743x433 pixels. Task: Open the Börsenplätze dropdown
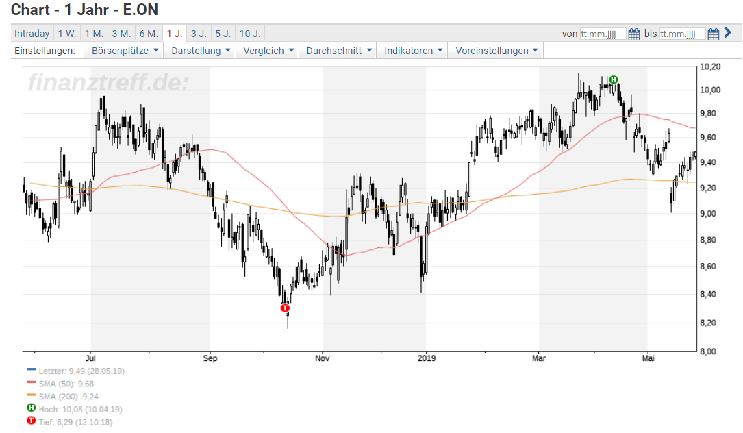tap(124, 51)
